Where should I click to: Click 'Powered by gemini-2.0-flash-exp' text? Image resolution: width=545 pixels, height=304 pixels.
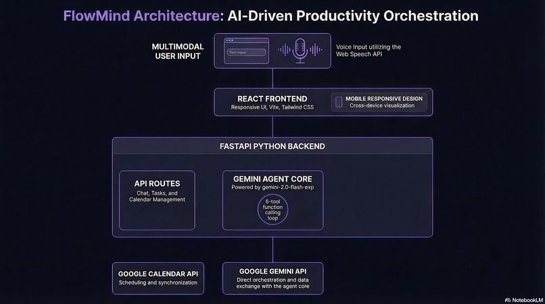pos(272,187)
